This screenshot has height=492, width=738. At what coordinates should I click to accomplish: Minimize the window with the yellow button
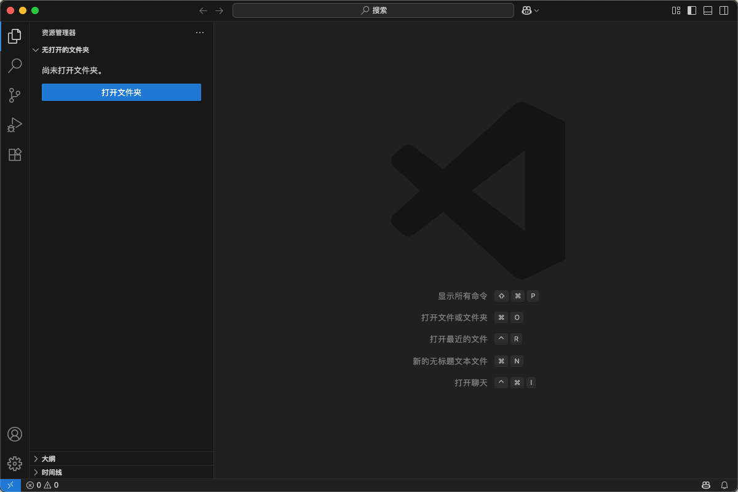(23, 10)
